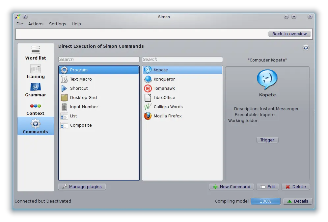Image resolution: width=328 pixels, height=222 pixels.
Task: Click the Connected but Deactivated status
Action: 43,201
